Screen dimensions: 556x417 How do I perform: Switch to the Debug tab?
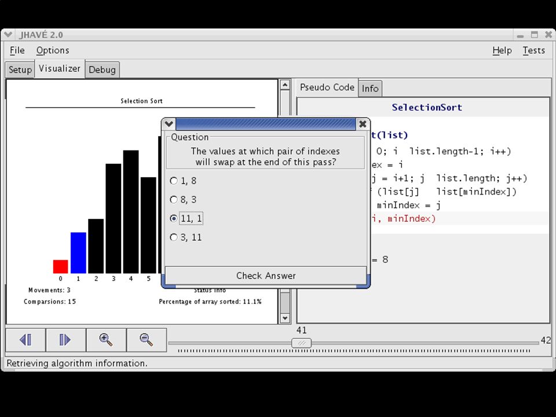[x=102, y=69]
